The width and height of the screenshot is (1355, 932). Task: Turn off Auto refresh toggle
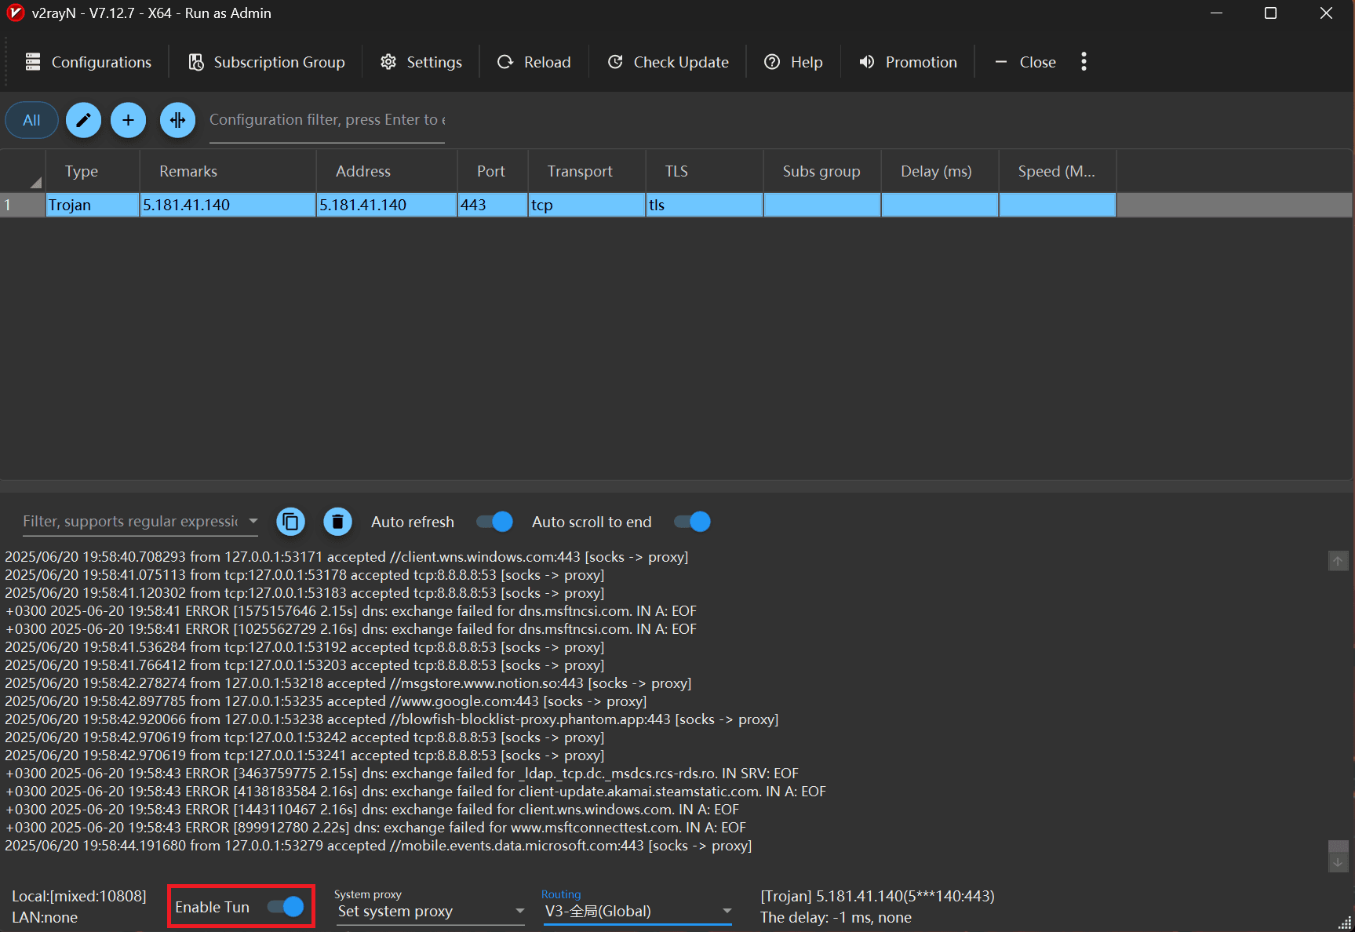pos(494,522)
